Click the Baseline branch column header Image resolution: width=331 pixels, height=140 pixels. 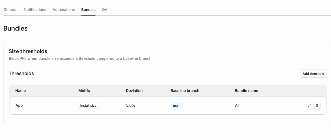(185, 91)
